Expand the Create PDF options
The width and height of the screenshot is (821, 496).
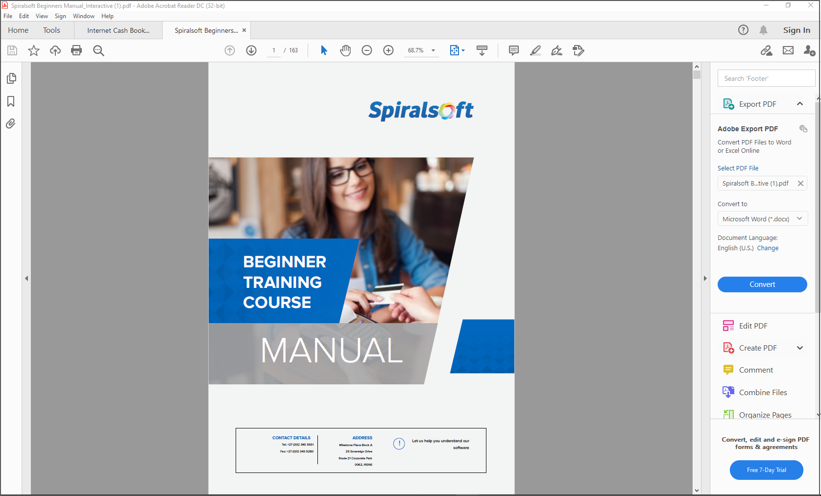(x=800, y=348)
